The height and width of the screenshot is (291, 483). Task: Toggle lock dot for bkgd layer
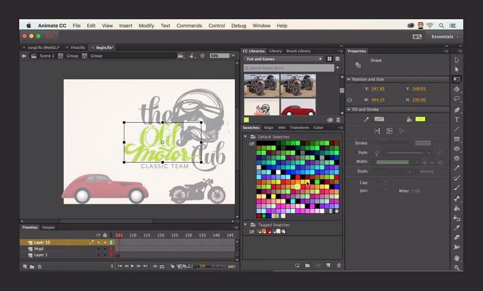click(105, 249)
